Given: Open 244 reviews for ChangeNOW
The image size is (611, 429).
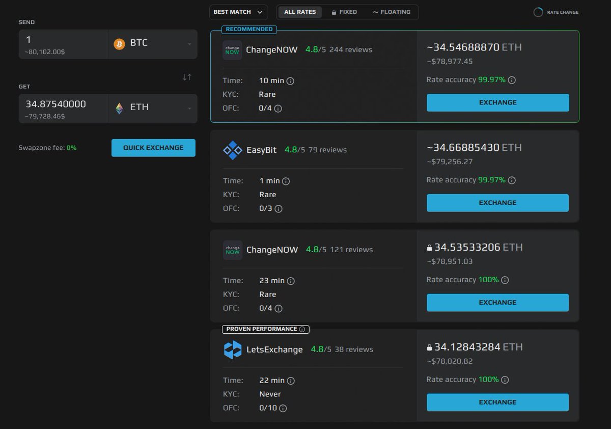Looking at the screenshot, I should pos(351,50).
